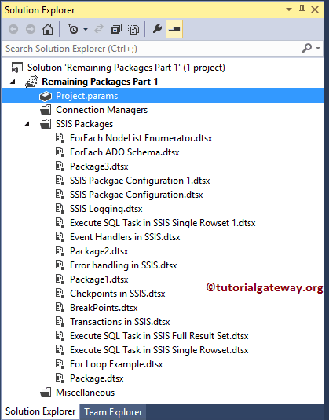Screen dimensions: 329x420
Task: Click icon beside SSIS Packgae Configuration.dtsx
Action: tap(60, 195)
